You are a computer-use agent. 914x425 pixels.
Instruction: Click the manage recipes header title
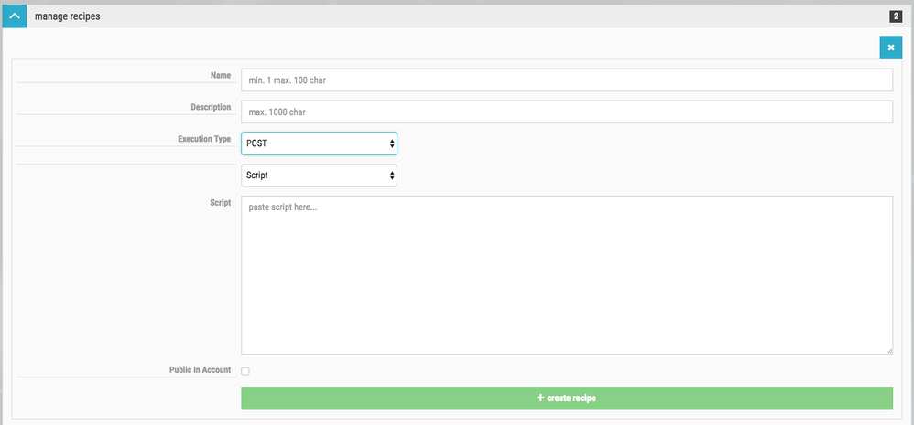[x=67, y=16]
